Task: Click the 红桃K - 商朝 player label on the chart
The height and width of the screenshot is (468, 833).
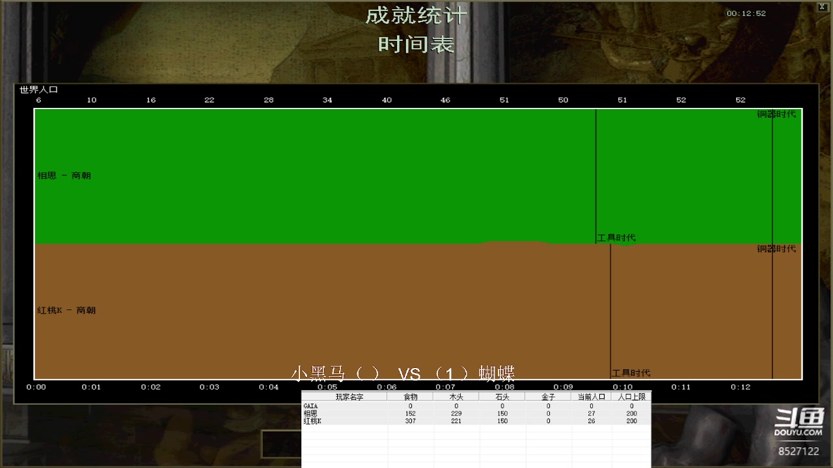Action: [x=66, y=311]
